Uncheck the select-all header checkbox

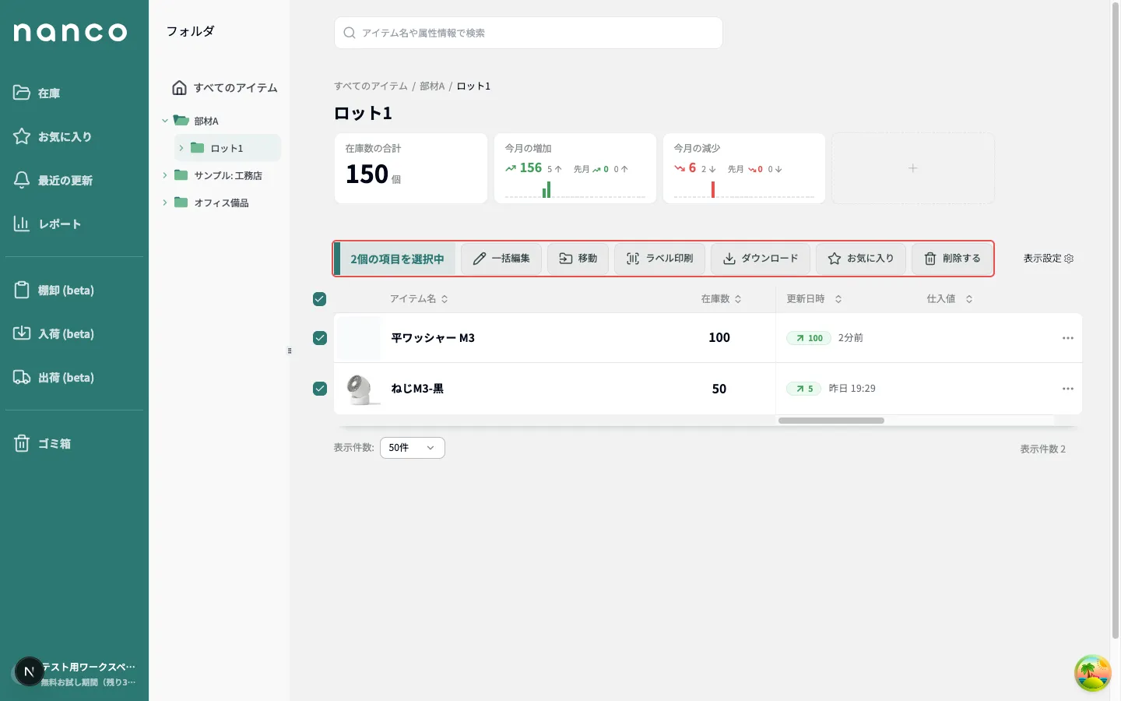[319, 299]
